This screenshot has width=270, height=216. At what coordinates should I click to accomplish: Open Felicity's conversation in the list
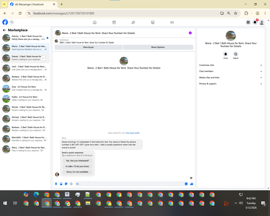click(x=25, y=38)
